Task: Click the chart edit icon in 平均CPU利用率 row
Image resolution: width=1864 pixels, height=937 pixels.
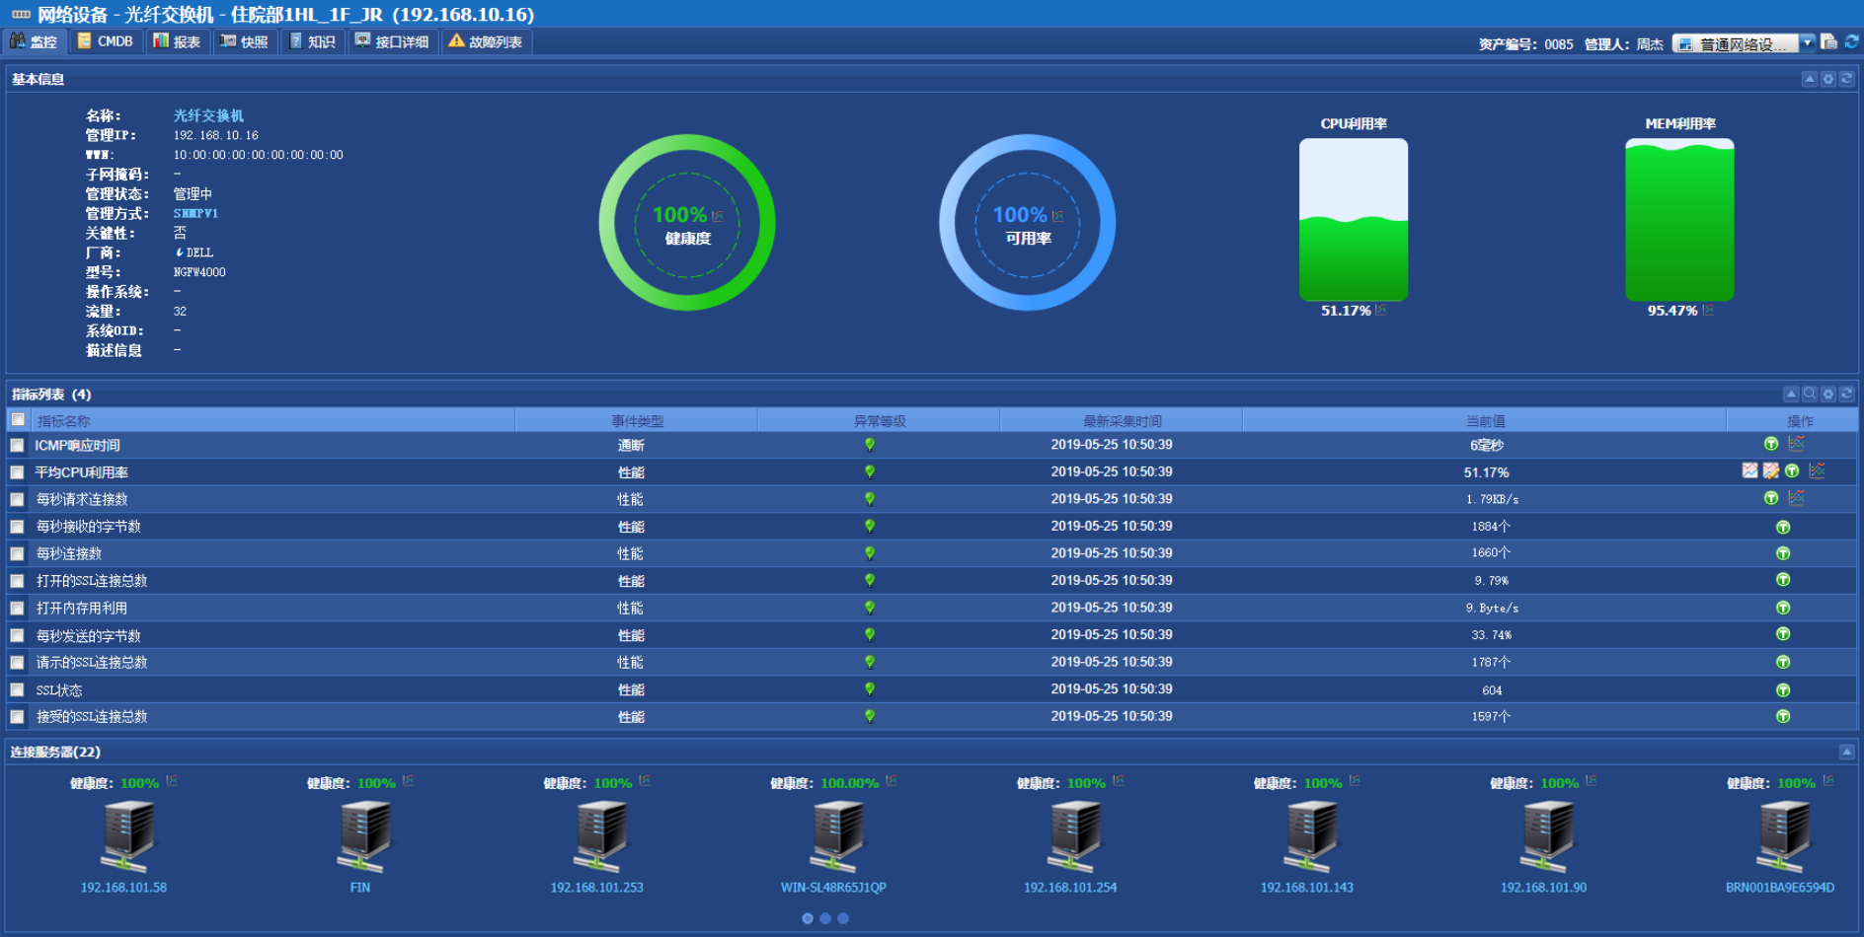Action: (x=1771, y=470)
